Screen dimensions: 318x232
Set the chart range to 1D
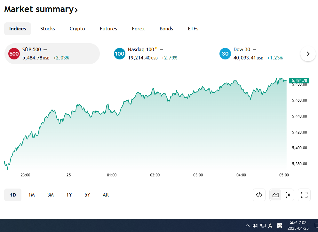[13, 195]
